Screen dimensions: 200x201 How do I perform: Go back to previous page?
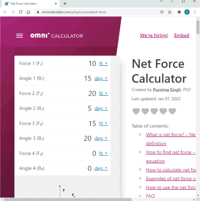tap(5, 12)
